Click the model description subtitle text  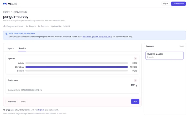point(34,21)
